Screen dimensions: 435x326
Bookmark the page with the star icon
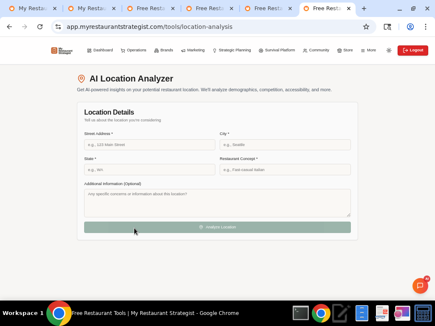366,26
